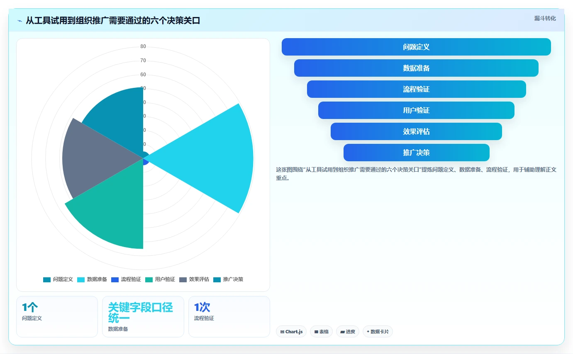Screen dimensions: 573x354
Task: Toggle the 推广决策 legend item
Action: click(228, 279)
